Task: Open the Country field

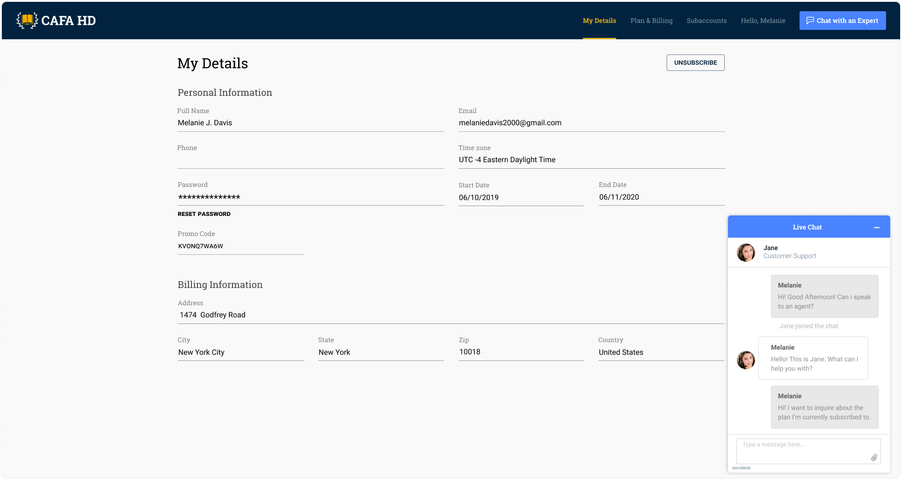Action: [x=661, y=352]
